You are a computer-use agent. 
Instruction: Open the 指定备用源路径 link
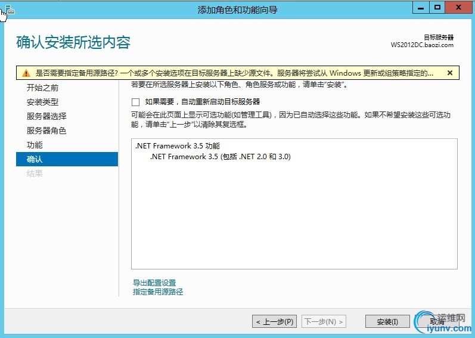158,292
